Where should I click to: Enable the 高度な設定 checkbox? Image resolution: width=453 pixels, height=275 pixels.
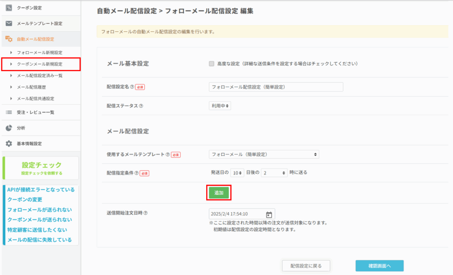[x=211, y=64]
